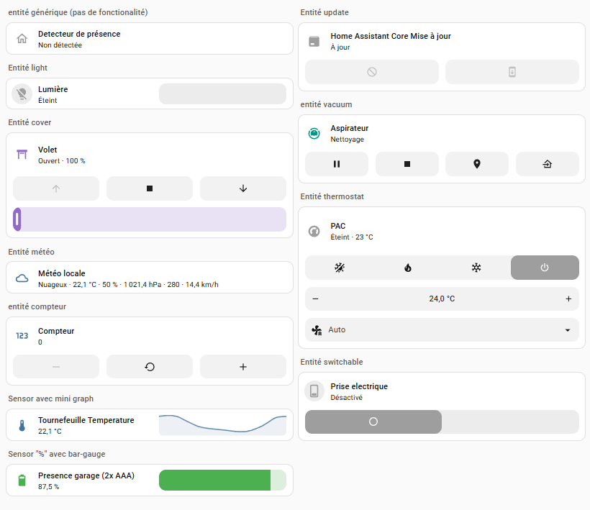590x510 pixels.
Task: Click the Lumière light bulb icon
Action: 22,94
